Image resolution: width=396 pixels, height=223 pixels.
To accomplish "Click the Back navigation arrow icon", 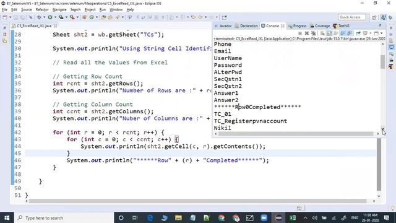I will (200, 17).
